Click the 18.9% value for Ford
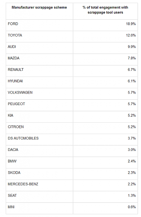The height and width of the screenshot is (217, 141). [x=131, y=24]
